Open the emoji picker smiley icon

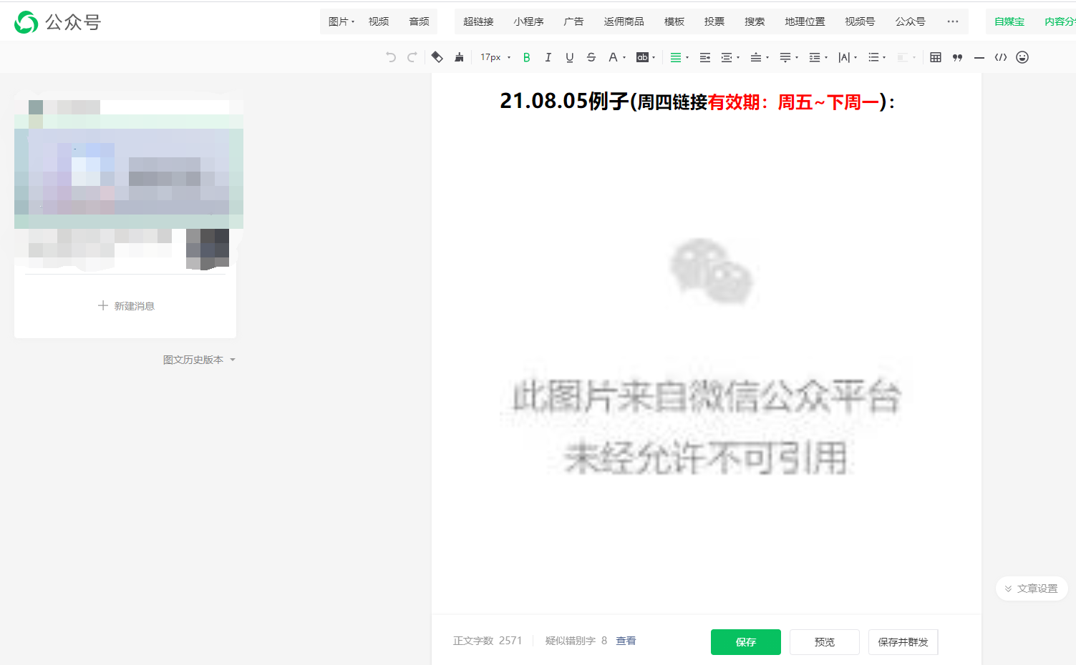[1022, 57]
